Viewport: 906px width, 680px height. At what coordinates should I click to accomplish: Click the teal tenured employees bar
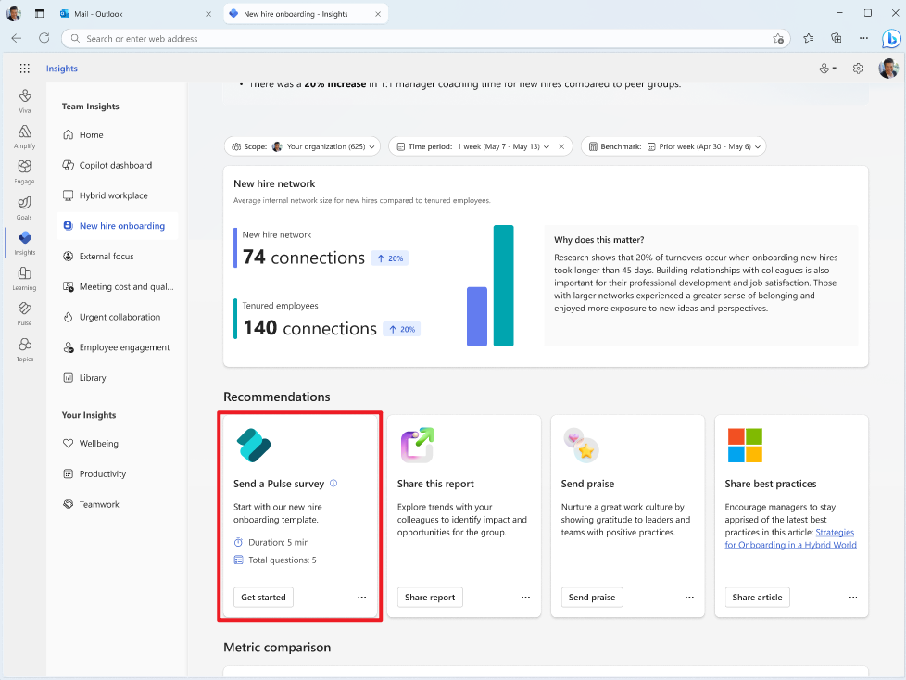point(503,285)
